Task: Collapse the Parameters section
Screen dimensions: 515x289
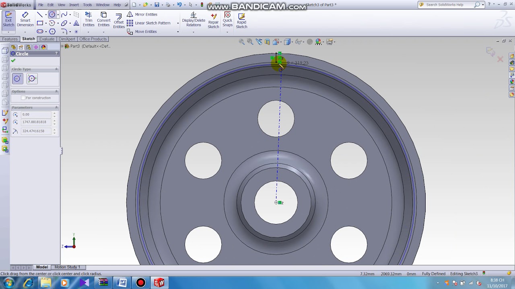Action: click(56, 108)
